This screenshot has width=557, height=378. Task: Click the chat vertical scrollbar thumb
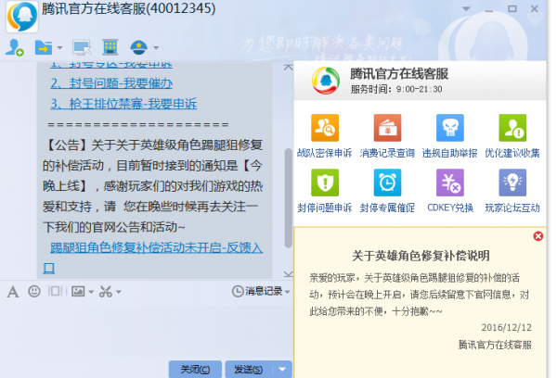pos(289,197)
